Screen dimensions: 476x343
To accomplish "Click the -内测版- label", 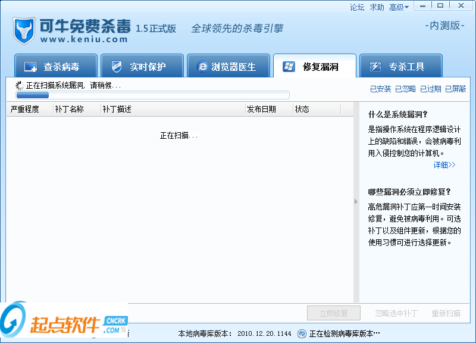I will point(444,26).
